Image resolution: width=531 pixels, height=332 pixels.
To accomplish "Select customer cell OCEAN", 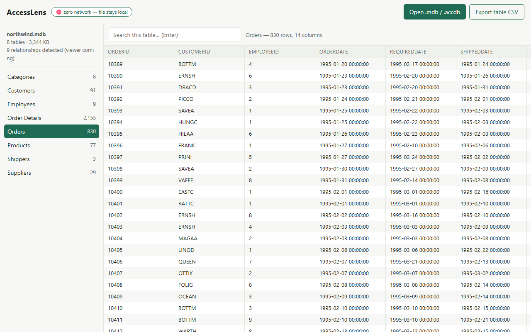I will (x=209, y=296).
